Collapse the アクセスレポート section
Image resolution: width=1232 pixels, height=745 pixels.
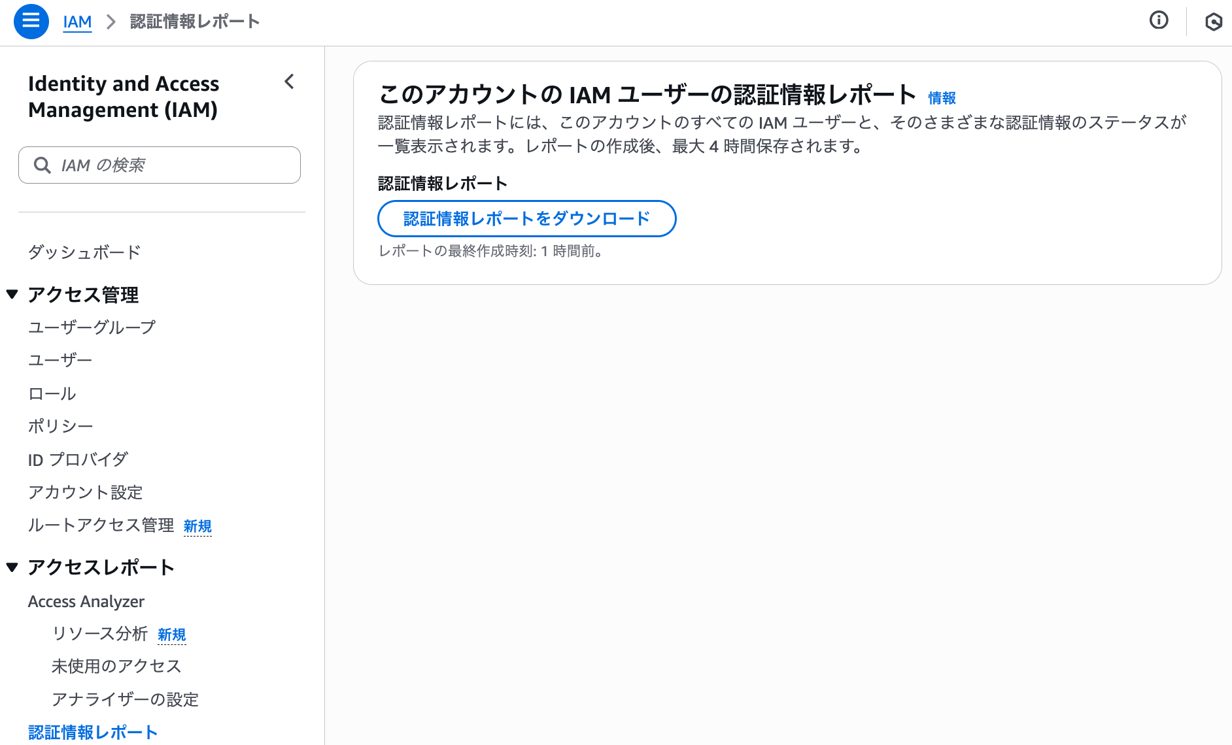(x=12, y=567)
